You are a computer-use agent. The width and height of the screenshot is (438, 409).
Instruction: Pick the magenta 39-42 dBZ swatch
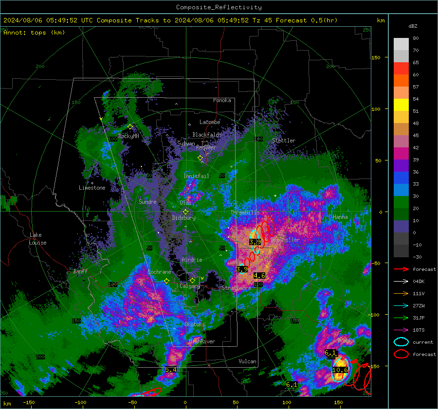pos(401,154)
